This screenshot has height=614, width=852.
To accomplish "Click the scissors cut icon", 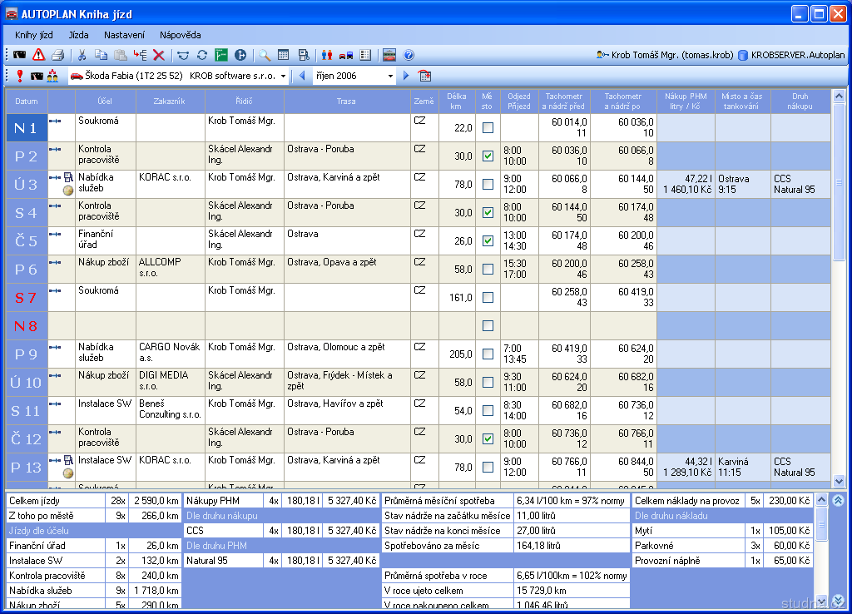I will (x=82, y=56).
